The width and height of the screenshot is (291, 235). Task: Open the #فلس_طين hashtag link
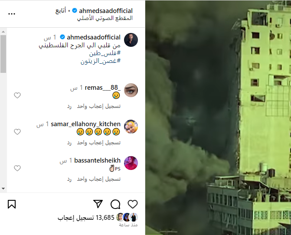tap(105, 53)
